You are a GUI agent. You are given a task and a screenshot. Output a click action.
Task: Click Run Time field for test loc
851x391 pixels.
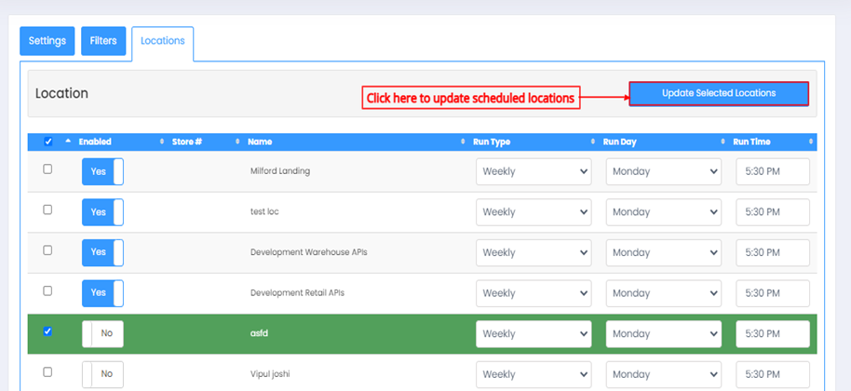773,212
